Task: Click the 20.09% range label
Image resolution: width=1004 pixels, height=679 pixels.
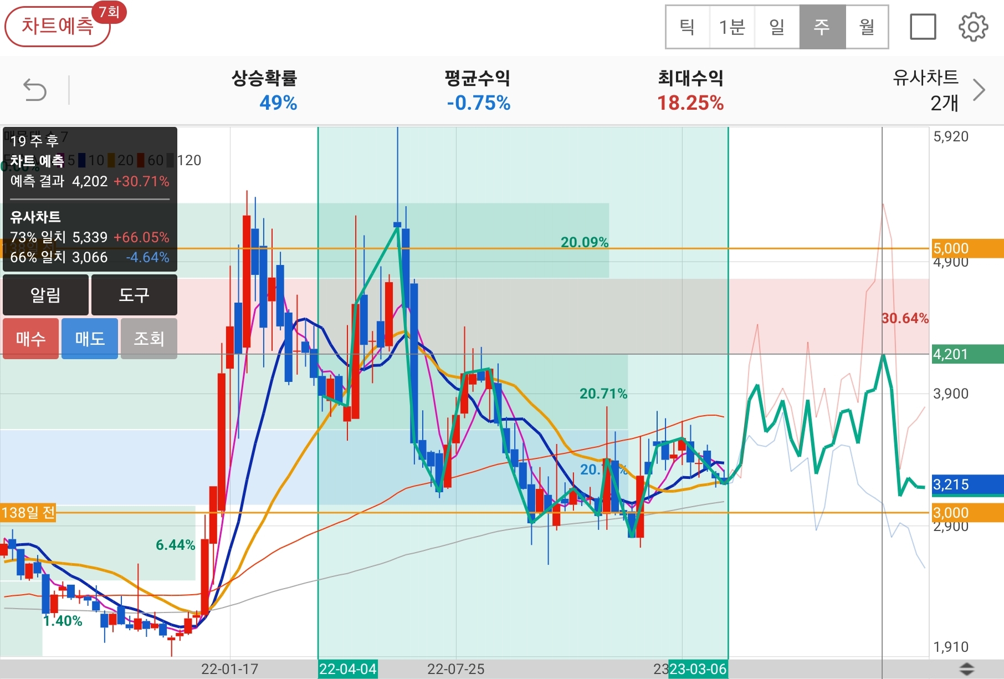Action: 585,242
